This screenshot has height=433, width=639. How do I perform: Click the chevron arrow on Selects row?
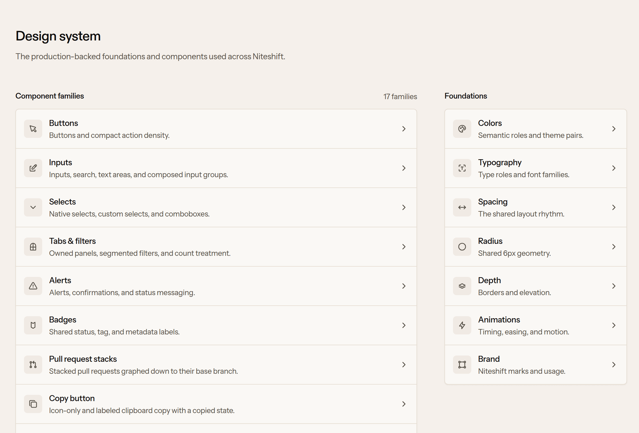404,207
